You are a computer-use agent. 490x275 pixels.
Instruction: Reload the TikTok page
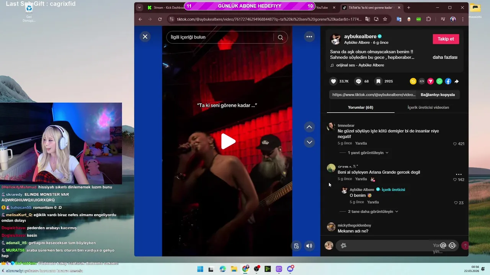[160, 19]
